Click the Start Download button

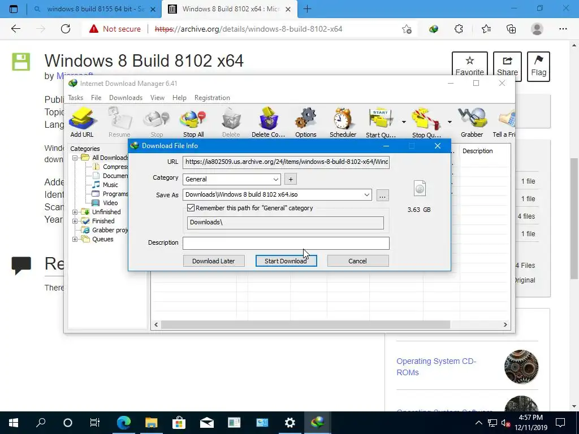click(286, 261)
